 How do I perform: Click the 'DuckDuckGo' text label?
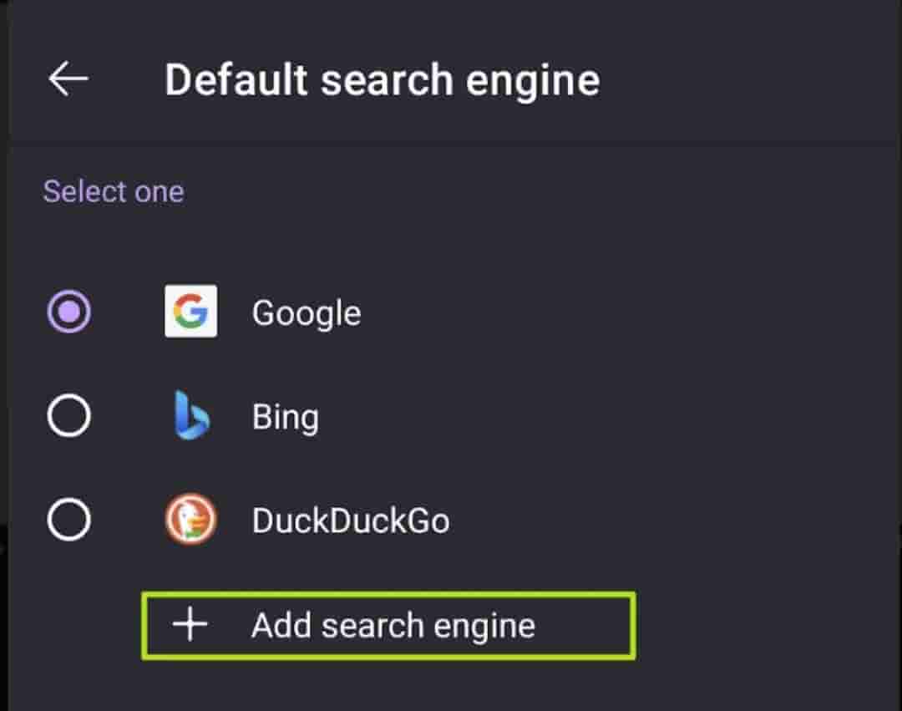(x=351, y=521)
